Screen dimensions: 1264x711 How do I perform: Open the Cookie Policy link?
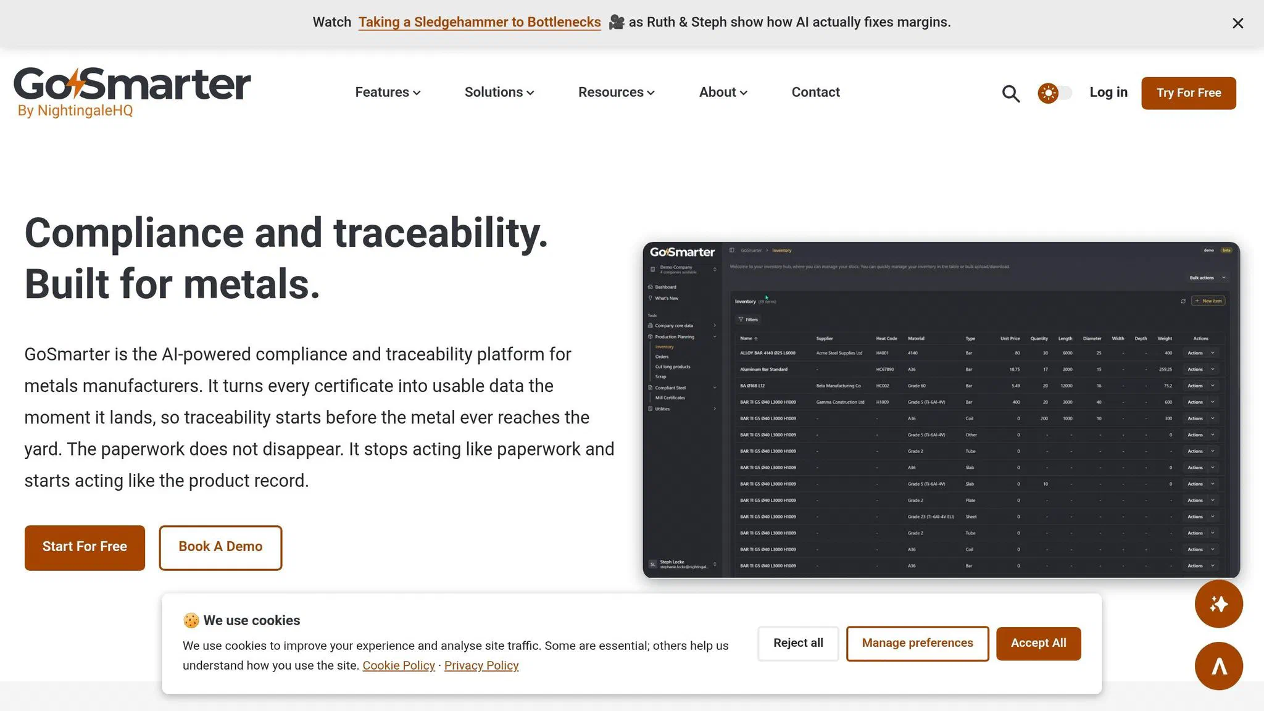click(399, 665)
